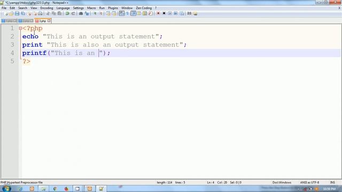The width and height of the screenshot is (342, 192).
Task: Open the Encoding menu
Action: pyautogui.click(x=46, y=8)
